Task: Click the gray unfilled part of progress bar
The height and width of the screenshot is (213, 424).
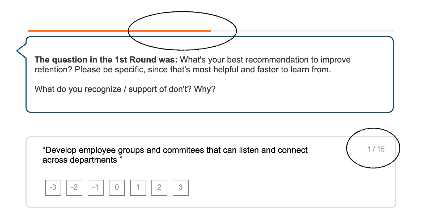Action: 302,31
